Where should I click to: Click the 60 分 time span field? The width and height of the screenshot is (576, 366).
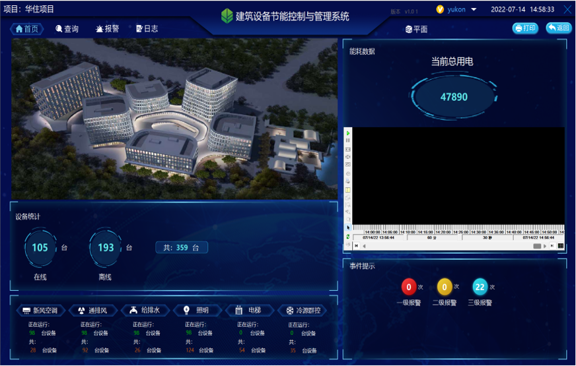coord(432,237)
